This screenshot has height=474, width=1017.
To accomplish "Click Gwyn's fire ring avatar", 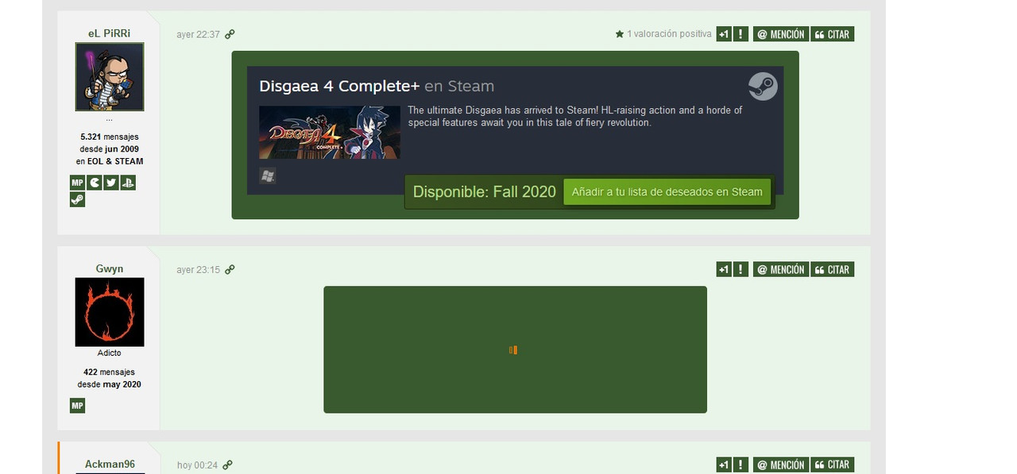I will pyautogui.click(x=110, y=312).
